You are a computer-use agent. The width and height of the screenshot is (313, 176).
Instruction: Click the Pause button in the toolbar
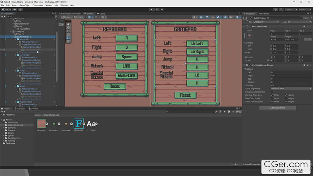click(156, 9)
